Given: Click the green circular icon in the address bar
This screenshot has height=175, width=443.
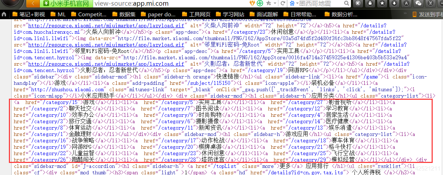Looking at the screenshot, I should tap(260, 3).
